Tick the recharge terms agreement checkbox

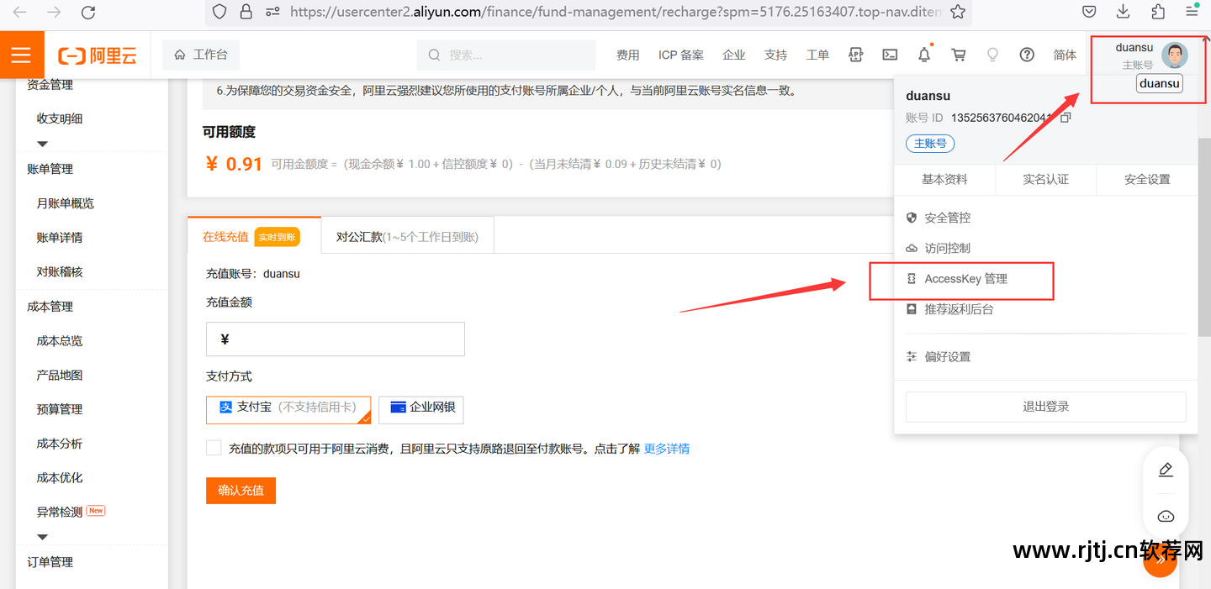tap(214, 448)
